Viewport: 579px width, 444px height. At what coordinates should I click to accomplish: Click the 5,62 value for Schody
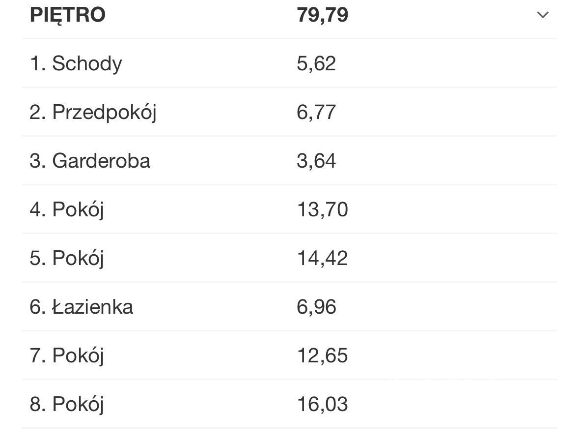click(x=316, y=64)
